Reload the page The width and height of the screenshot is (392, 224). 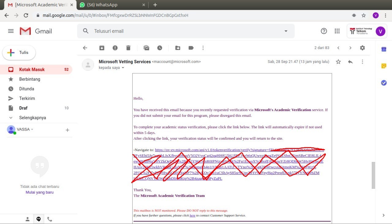click(x=26, y=15)
